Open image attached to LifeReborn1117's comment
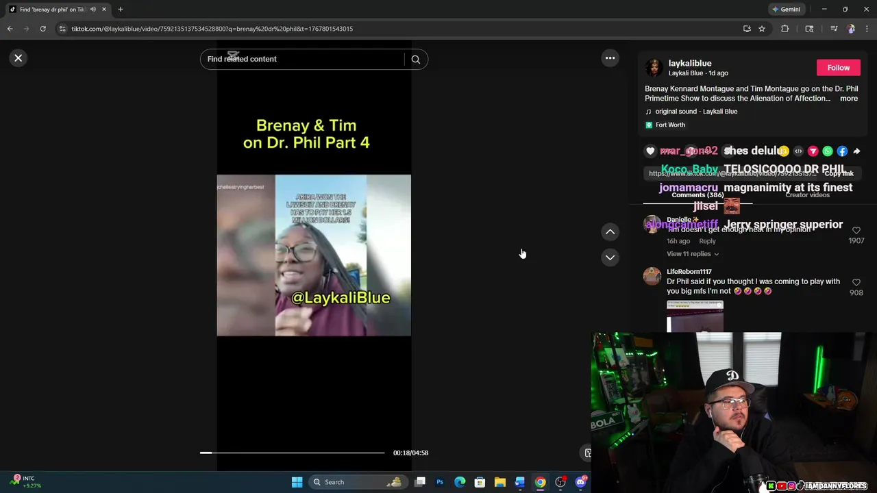The height and width of the screenshot is (493, 877). click(x=695, y=316)
